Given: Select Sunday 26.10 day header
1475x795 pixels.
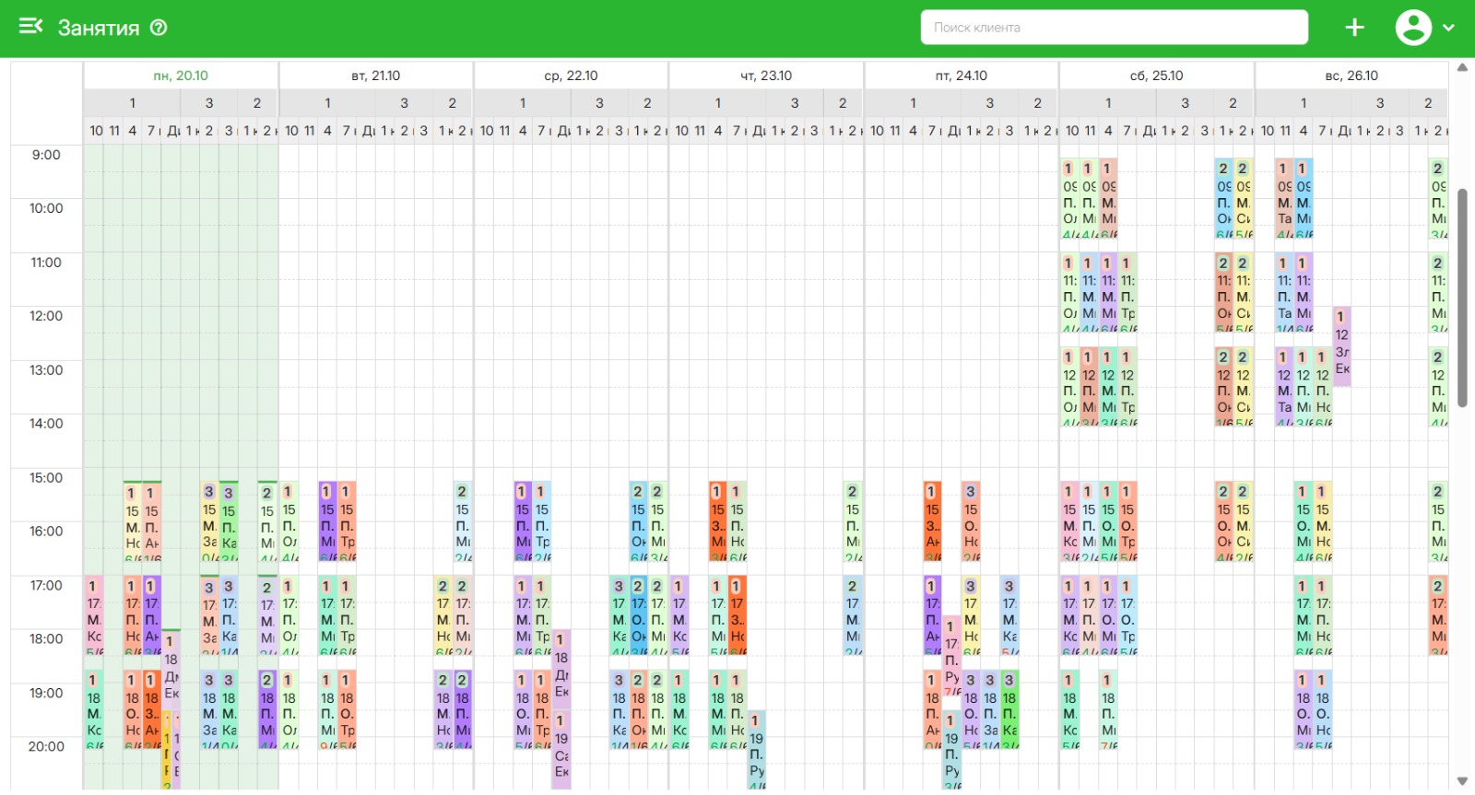Looking at the screenshot, I should click(x=1351, y=76).
